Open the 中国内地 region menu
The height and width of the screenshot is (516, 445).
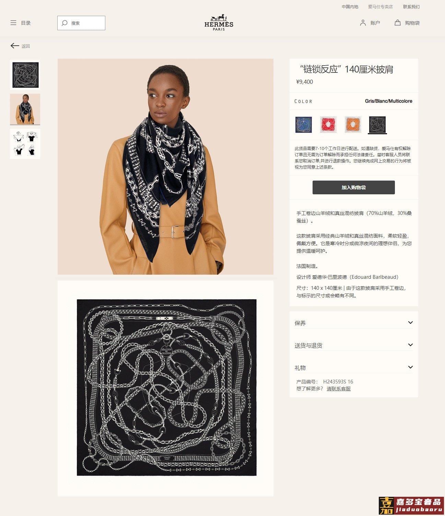tap(350, 7)
